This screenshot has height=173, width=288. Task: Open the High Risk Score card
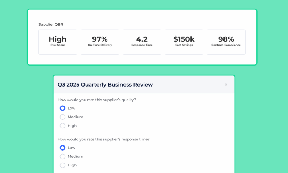58,42
